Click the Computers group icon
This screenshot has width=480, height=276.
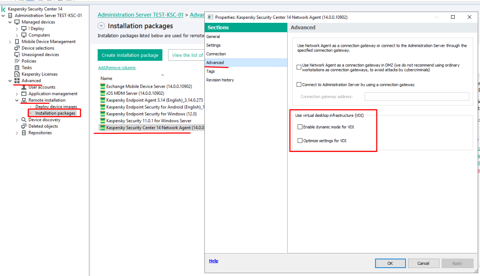(24, 35)
